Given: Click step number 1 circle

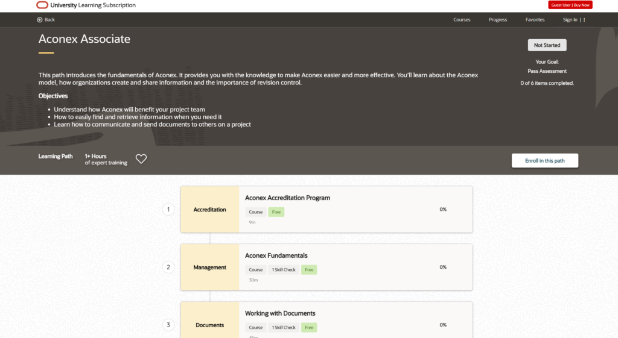Looking at the screenshot, I should coord(168,210).
